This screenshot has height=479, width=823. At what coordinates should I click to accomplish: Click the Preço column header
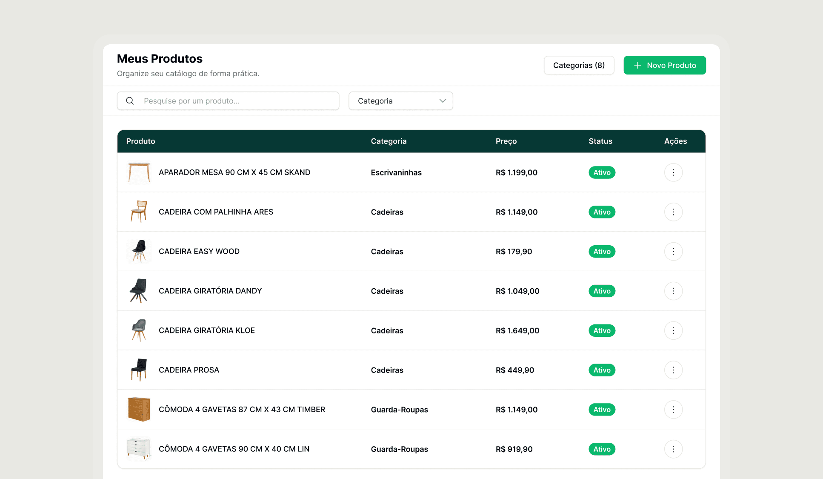pos(506,141)
